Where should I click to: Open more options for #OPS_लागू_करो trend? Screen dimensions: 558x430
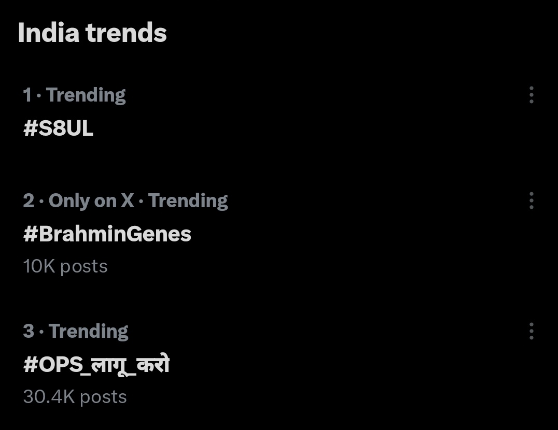pos(531,331)
